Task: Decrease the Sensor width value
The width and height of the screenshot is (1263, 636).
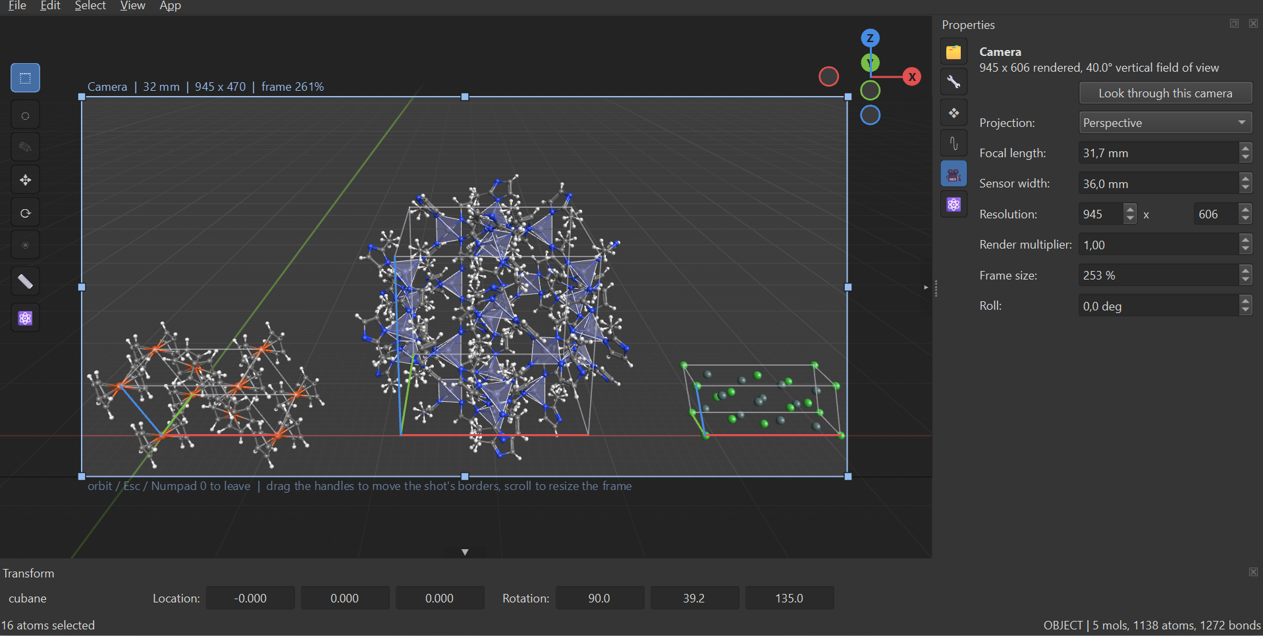Action: [1245, 189]
